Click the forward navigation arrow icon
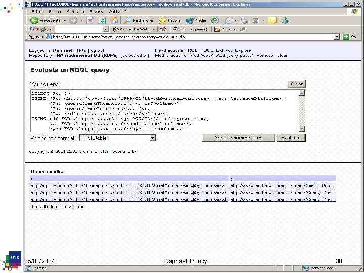The height and width of the screenshot is (273, 364). (73, 20)
